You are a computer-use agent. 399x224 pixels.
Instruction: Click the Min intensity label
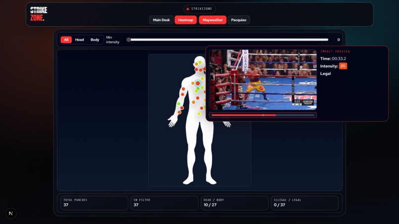tap(112, 40)
